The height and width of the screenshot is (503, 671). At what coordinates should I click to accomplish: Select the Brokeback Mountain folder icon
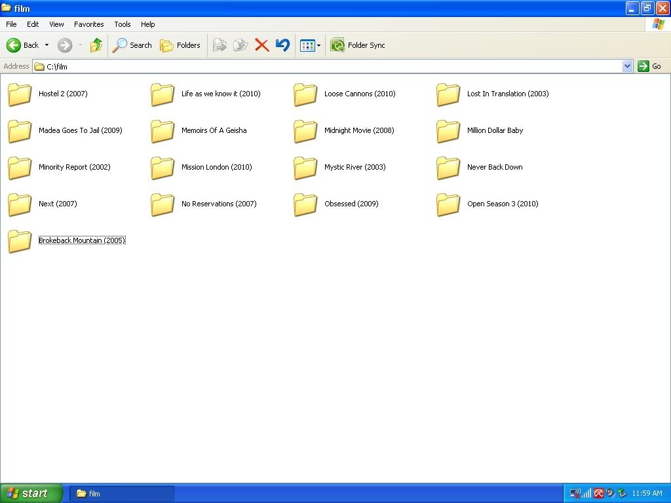(x=20, y=241)
